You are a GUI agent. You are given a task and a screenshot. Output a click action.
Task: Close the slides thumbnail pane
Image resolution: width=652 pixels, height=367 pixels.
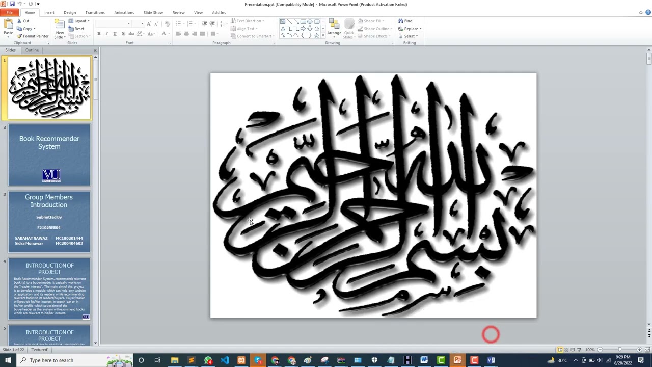[95, 50]
